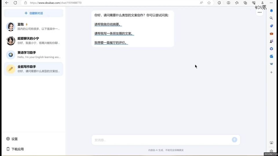Open the Outlook icon in the sidebar
278x156 pixels.
[x=271, y=56]
